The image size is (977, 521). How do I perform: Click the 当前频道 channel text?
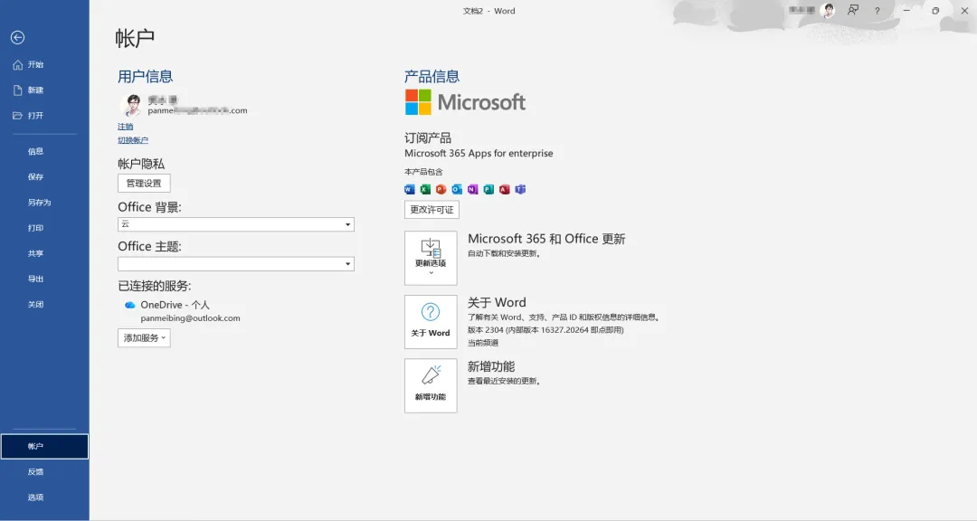tap(483, 343)
